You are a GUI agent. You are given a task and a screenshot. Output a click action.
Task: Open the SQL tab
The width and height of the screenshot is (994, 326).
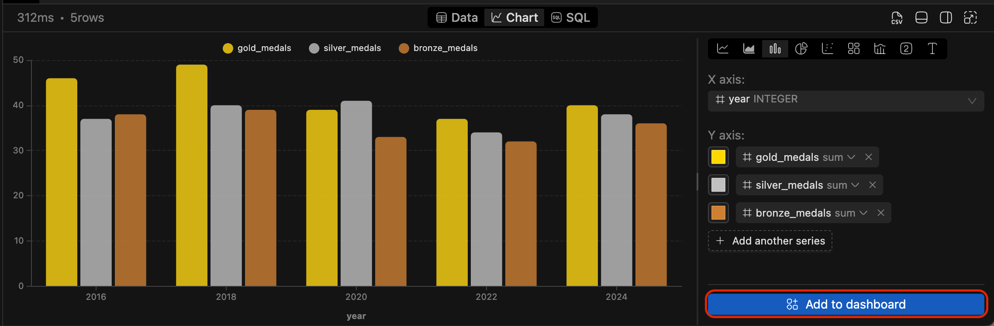pyautogui.click(x=570, y=18)
